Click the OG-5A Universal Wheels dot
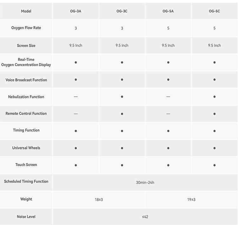This screenshot has width=238, height=225. (168, 148)
